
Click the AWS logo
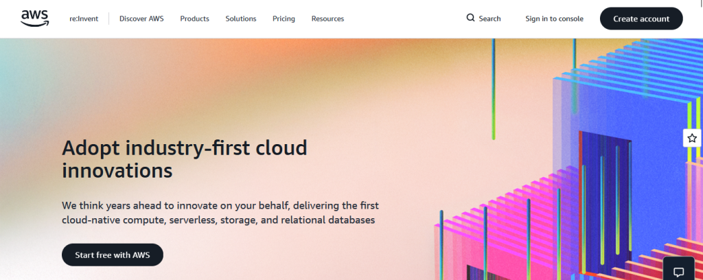(35, 19)
